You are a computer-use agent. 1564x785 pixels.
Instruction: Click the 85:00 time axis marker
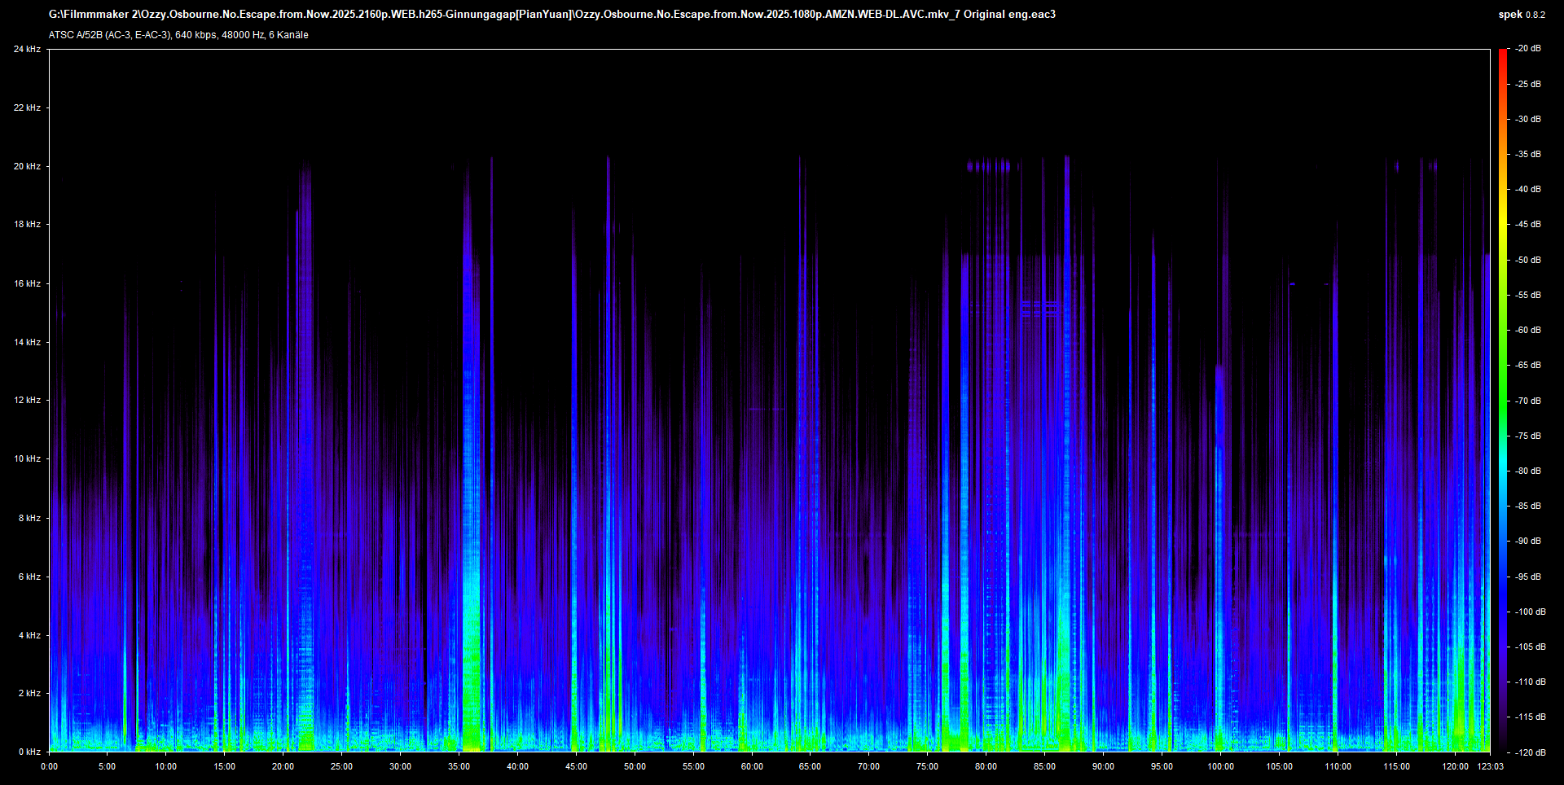pyautogui.click(x=1044, y=766)
